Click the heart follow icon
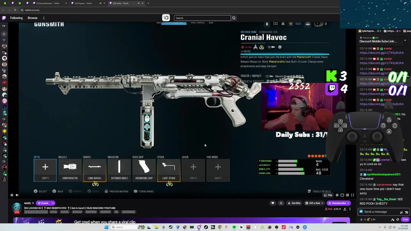Screen dimensions: 411x231 coord(273,203)
